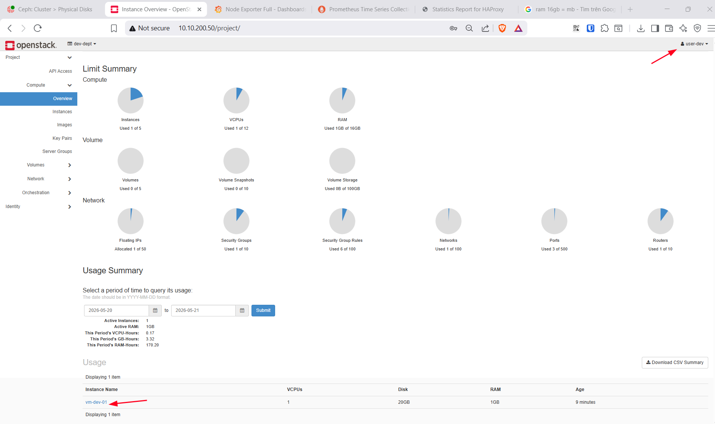Open the downloads panel
Viewport: 715px width, 424px height.
(641, 28)
